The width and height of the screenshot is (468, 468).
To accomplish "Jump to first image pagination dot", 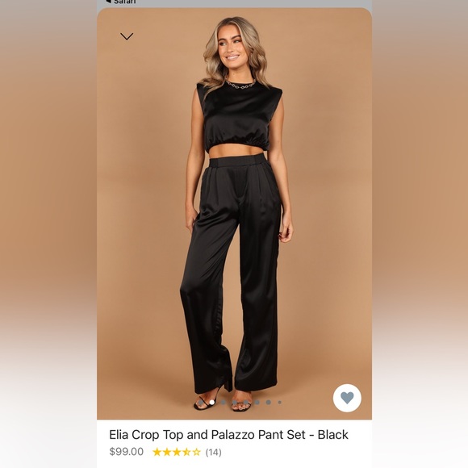I will [x=201, y=403].
